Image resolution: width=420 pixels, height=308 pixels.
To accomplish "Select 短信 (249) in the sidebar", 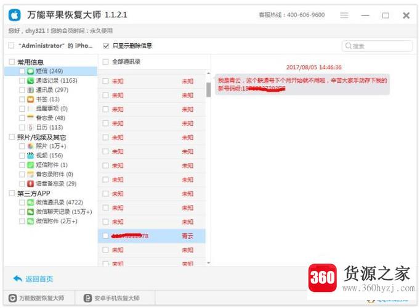I will tap(51, 71).
